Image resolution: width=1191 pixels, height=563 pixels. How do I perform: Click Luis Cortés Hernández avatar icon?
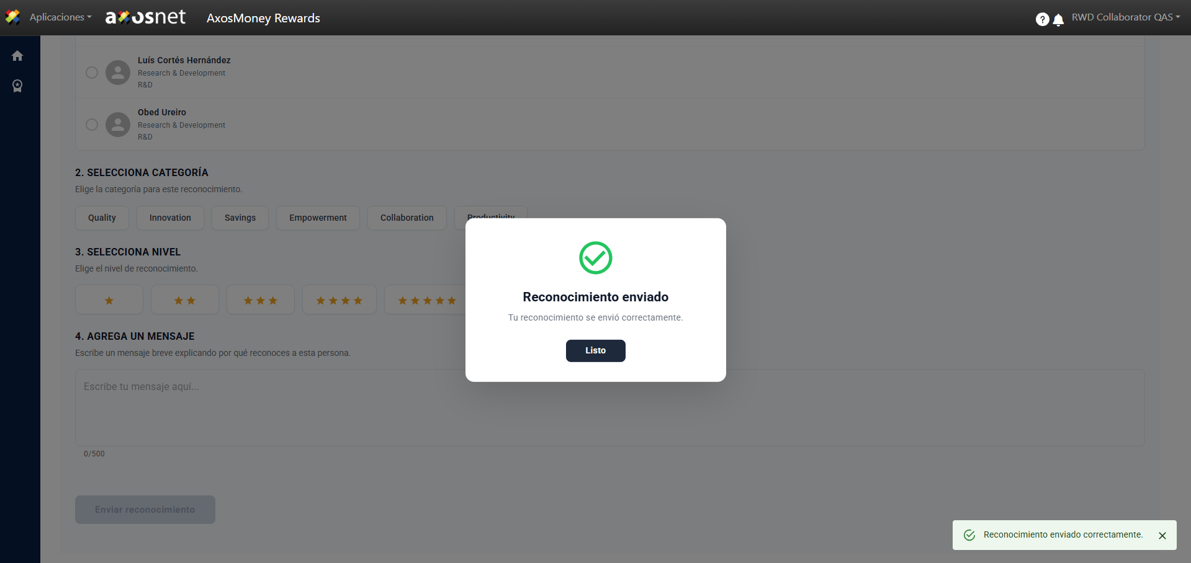118,73
